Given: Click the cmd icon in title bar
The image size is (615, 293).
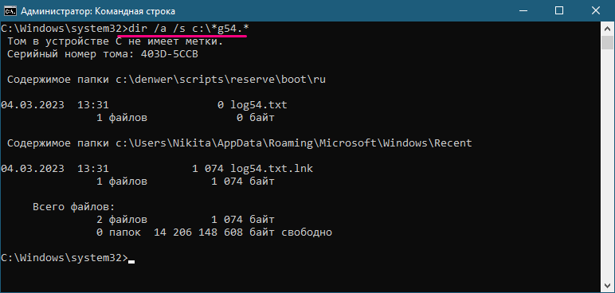Looking at the screenshot, I should [x=10, y=11].
